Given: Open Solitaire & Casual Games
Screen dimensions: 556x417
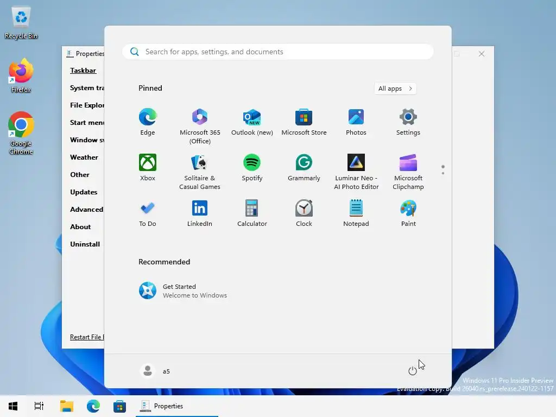Looking at the screenshot, I should (x=200, y=172).
